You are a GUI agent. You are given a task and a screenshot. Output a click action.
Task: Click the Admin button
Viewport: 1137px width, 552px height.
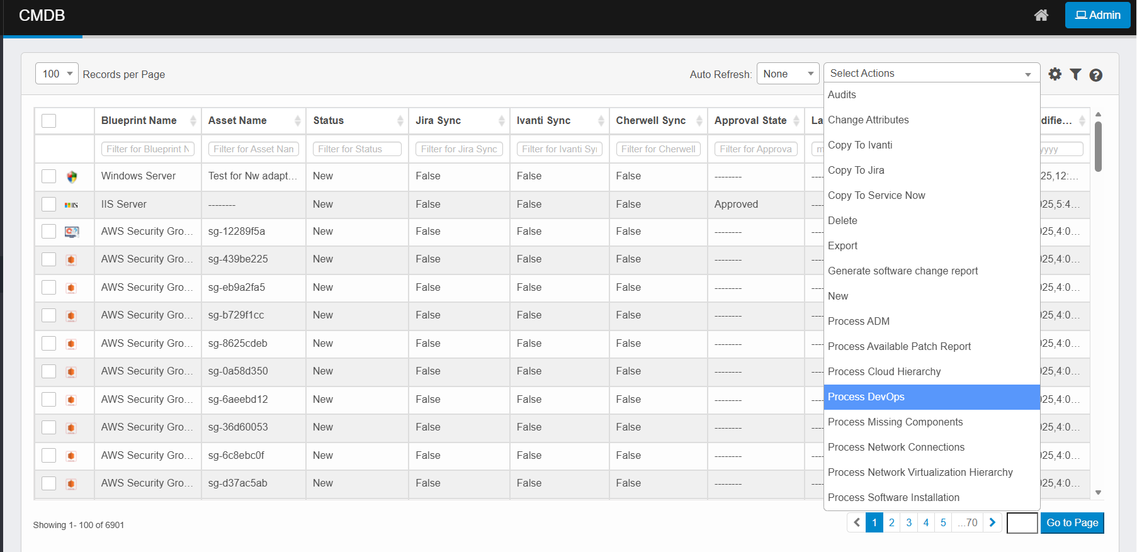1097,15
